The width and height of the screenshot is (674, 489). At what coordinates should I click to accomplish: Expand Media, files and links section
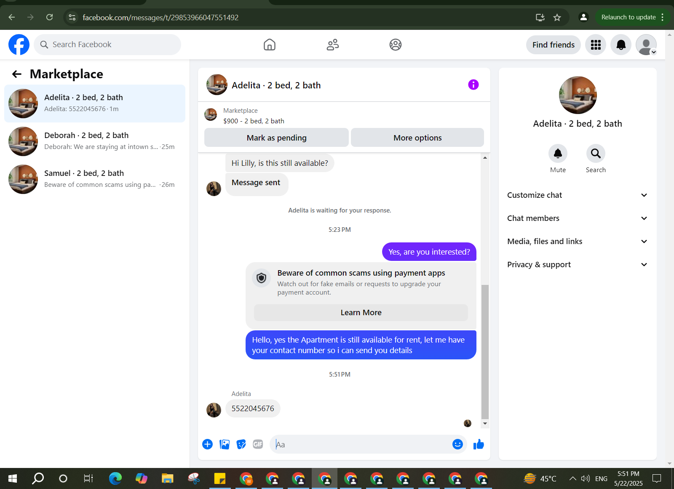[x=578, y=242]
